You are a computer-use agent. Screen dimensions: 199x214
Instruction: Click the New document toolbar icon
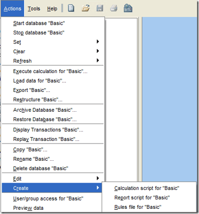71,8
